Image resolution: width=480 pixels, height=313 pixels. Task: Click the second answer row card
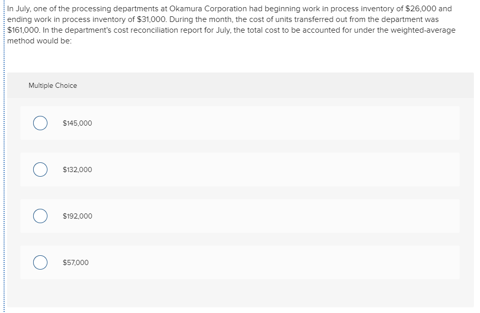point(240,169)
